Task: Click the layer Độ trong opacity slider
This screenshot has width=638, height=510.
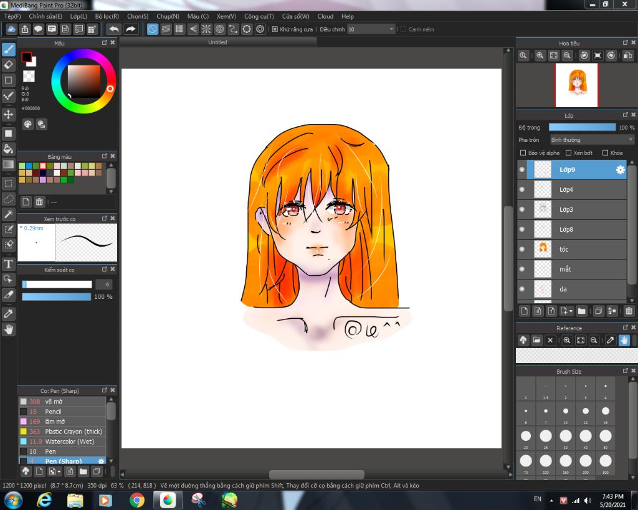Action: click(x=583, y=127)
